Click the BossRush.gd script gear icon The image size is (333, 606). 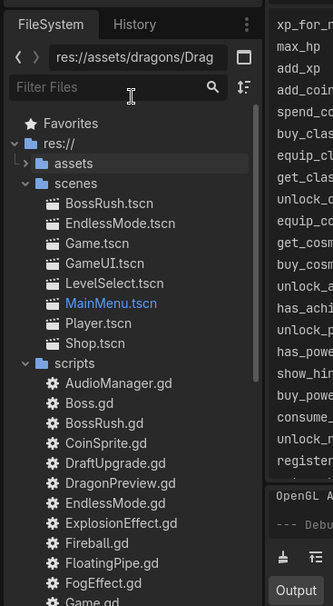(53, 423)
